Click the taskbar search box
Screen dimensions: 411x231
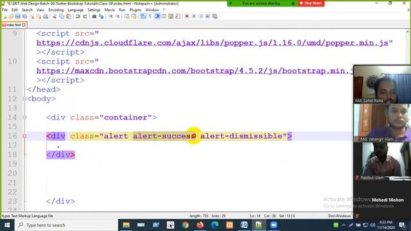pyautogui.click(x=66, y=225)
